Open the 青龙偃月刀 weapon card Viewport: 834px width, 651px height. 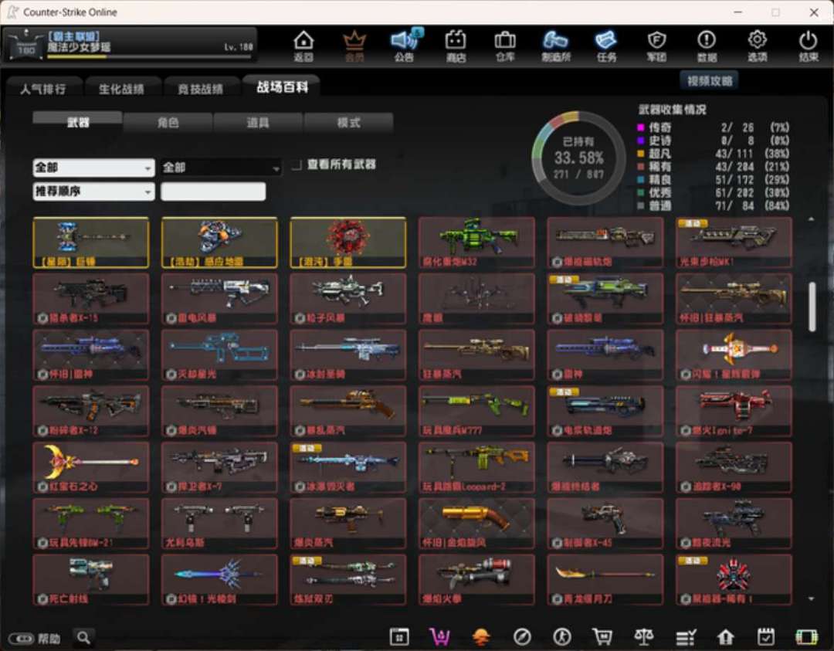(605, 580)
